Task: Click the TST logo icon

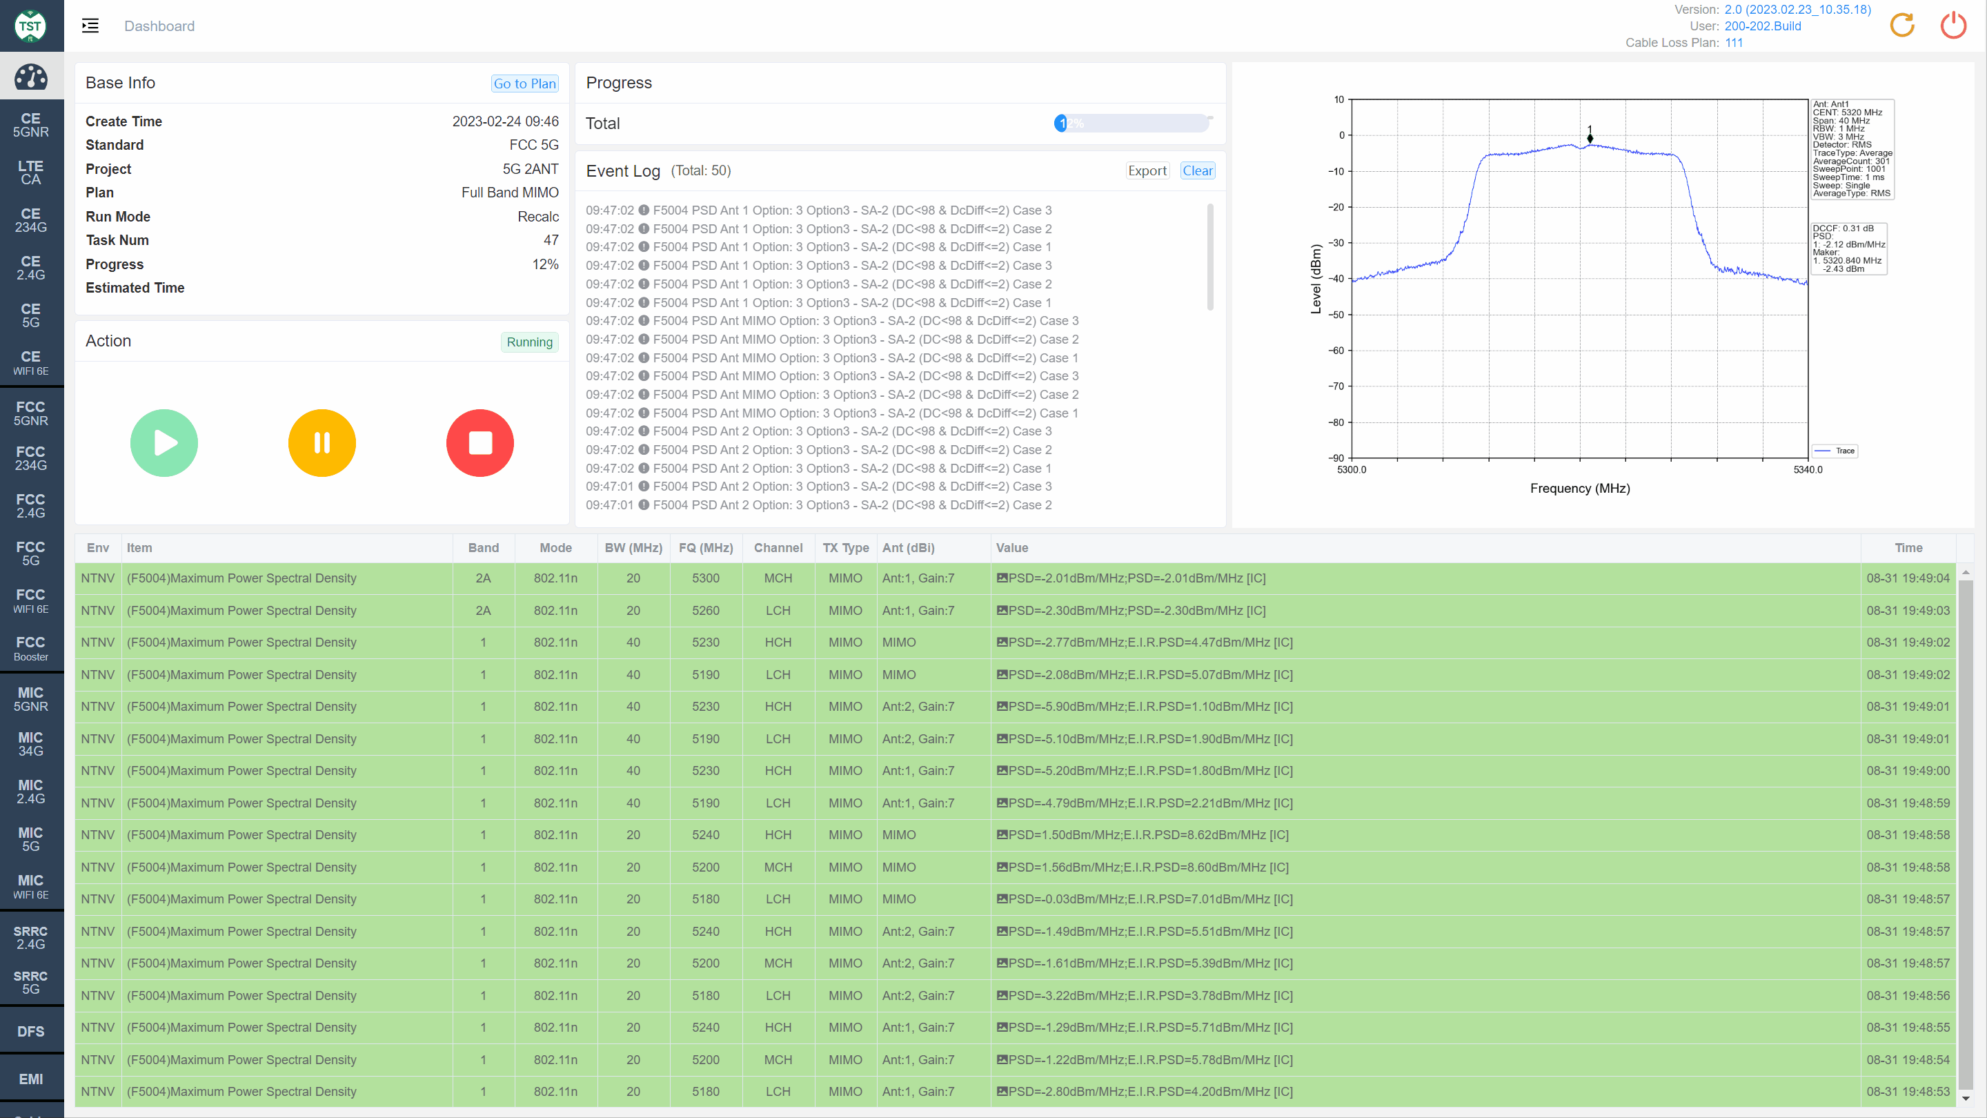Action: click(x=31, y=26)
